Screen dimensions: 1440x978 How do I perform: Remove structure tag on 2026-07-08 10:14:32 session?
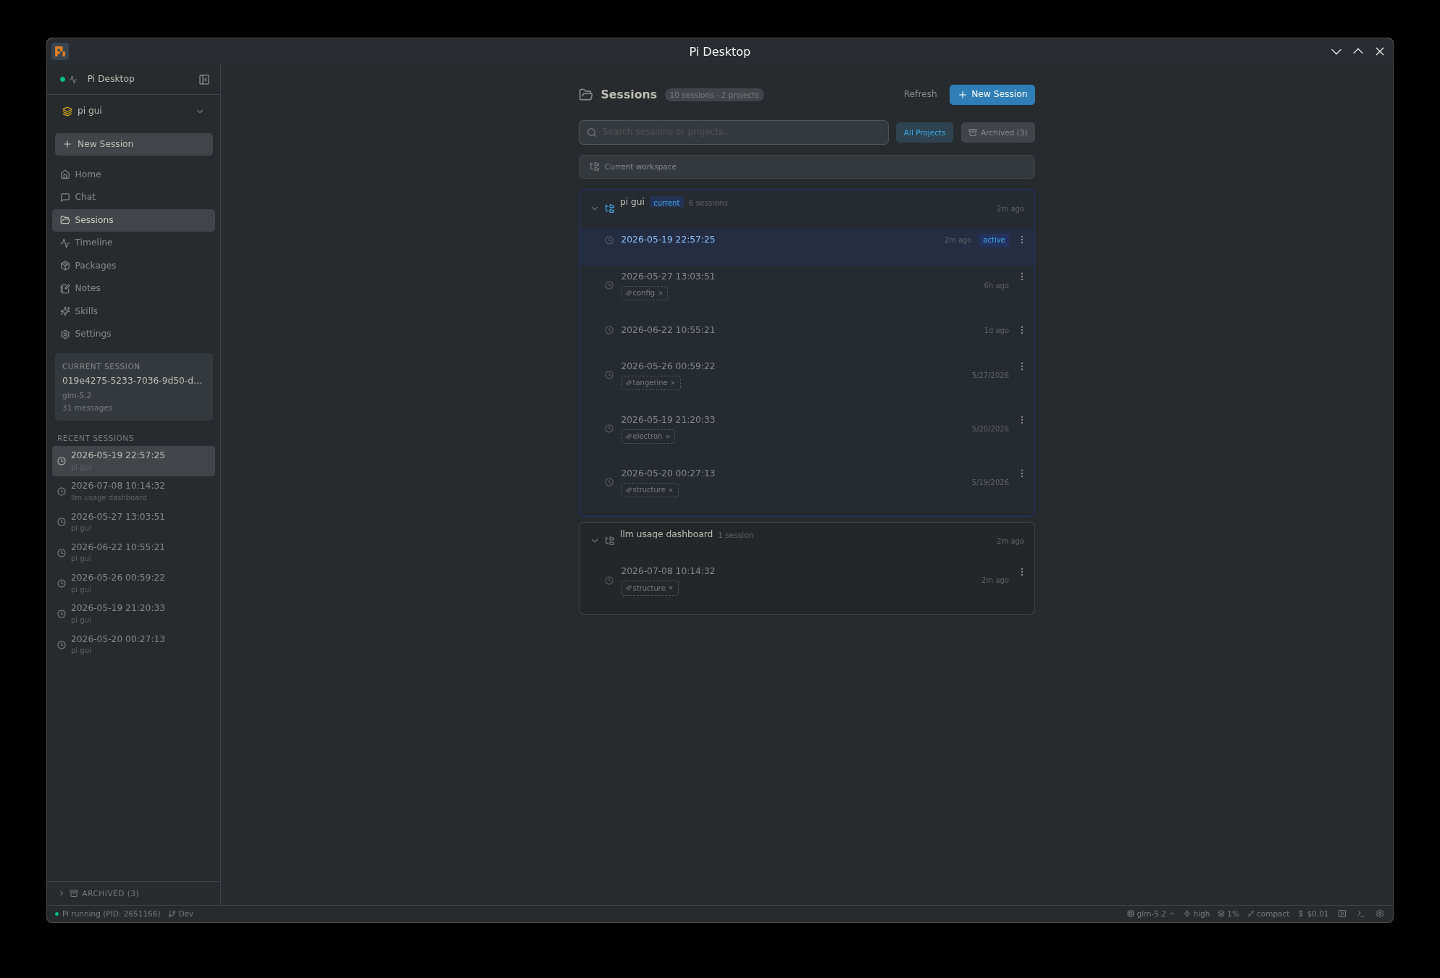tap(671, 589)
